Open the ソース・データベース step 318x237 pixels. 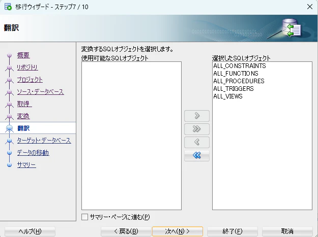pos(40,92)
